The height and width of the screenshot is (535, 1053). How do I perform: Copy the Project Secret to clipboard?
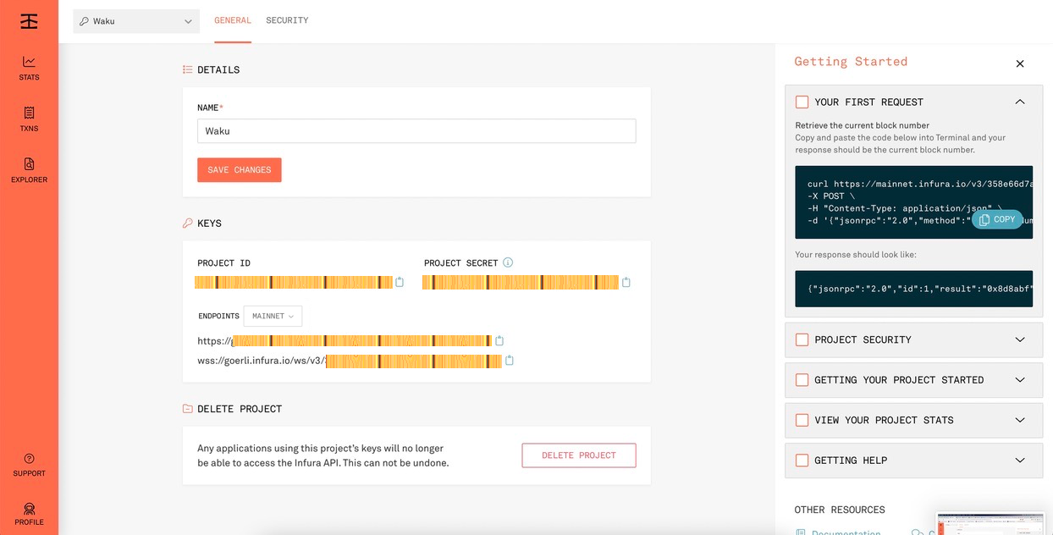click(626, 283)
